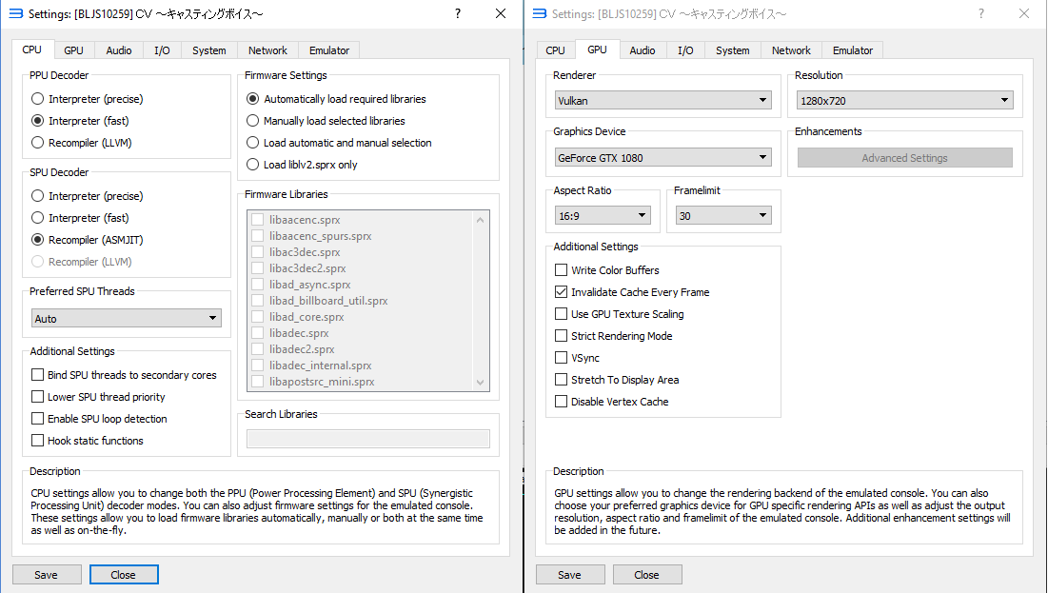The width and height of the screenshot is (1048, 593).
Task: Select SPU Interpreter (fast) option
Action: pyautogui.click(x=38, y=218)
